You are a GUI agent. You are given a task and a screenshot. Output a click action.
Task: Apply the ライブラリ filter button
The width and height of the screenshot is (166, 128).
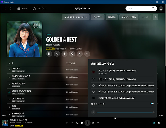(98, 17)
